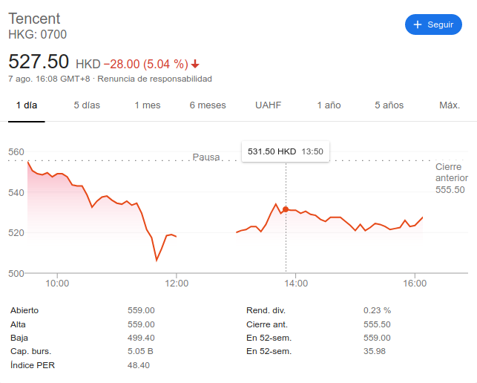Select the Máx. range tab
This screenshot has height=383, width=477.
click(x=450, y=105)
